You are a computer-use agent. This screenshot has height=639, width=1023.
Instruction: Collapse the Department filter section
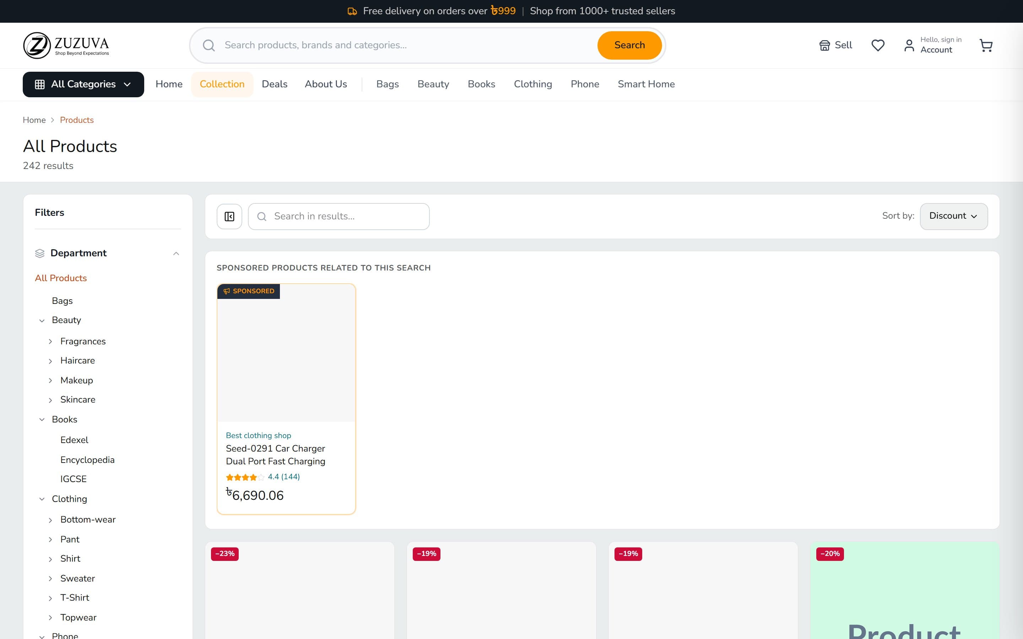176,253
